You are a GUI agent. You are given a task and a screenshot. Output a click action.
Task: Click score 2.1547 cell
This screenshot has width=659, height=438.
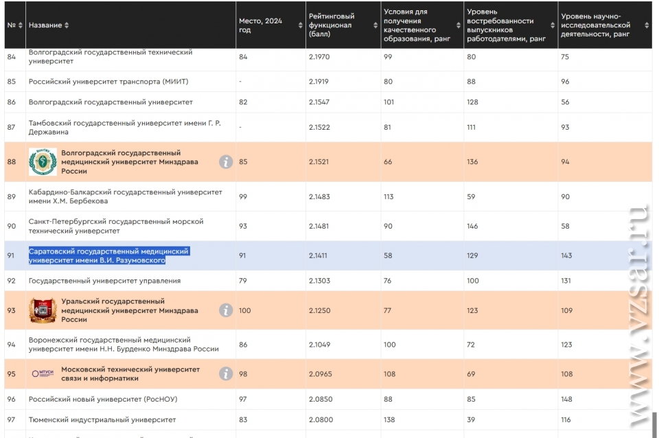click(x=319, y=102)
